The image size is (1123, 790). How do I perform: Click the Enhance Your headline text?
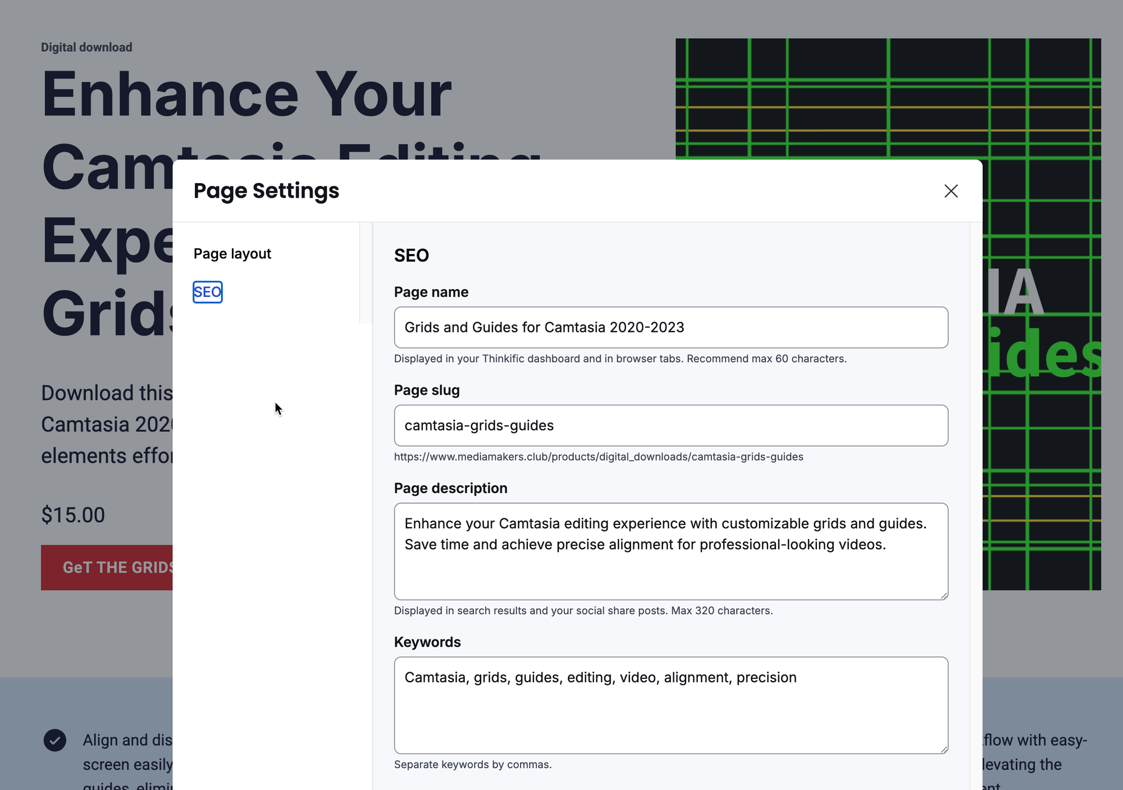246,94
